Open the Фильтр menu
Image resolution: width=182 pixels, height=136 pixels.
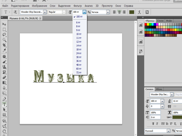pos(77,6)
